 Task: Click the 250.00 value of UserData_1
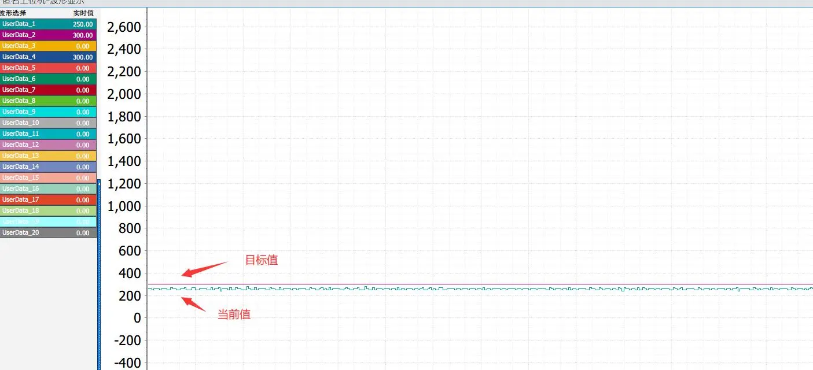pos(82,24)
